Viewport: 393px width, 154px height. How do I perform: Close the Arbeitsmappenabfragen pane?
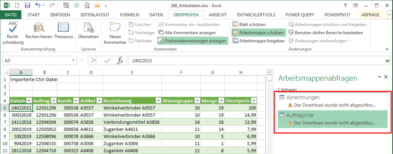click(x=386, y=77)
